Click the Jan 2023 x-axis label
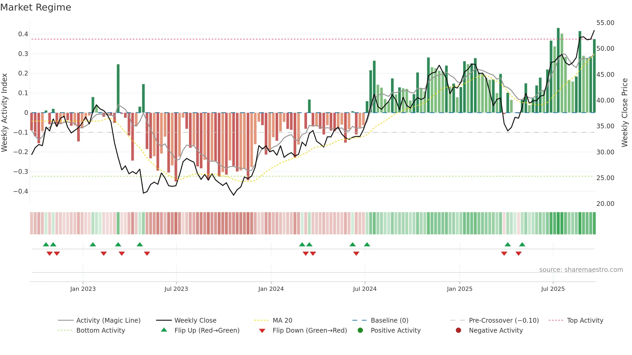The width and height of the screenshot is (632, 355). pos(83,289)
